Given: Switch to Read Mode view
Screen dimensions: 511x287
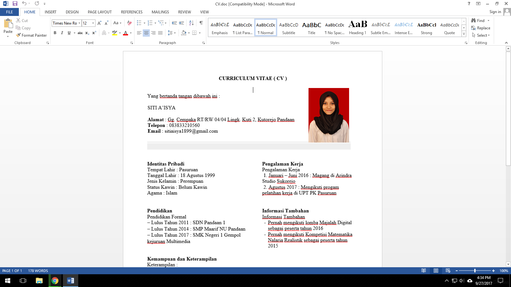Looking at the screenshot, I should coord(423,271).
